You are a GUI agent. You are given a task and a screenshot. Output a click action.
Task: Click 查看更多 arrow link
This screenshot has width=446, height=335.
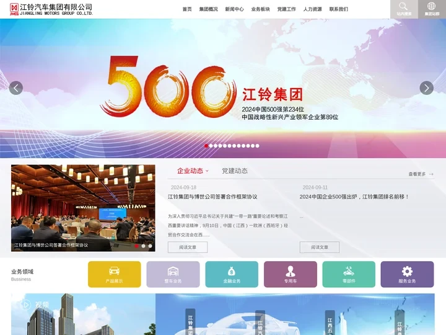click(x=421, y=174)
